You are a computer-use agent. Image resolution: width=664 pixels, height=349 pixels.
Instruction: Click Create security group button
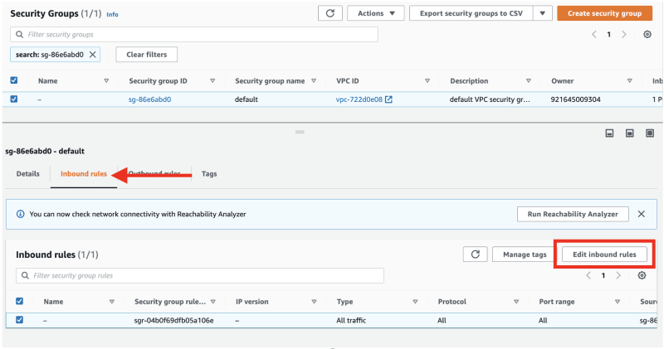[x=605, y=13]
